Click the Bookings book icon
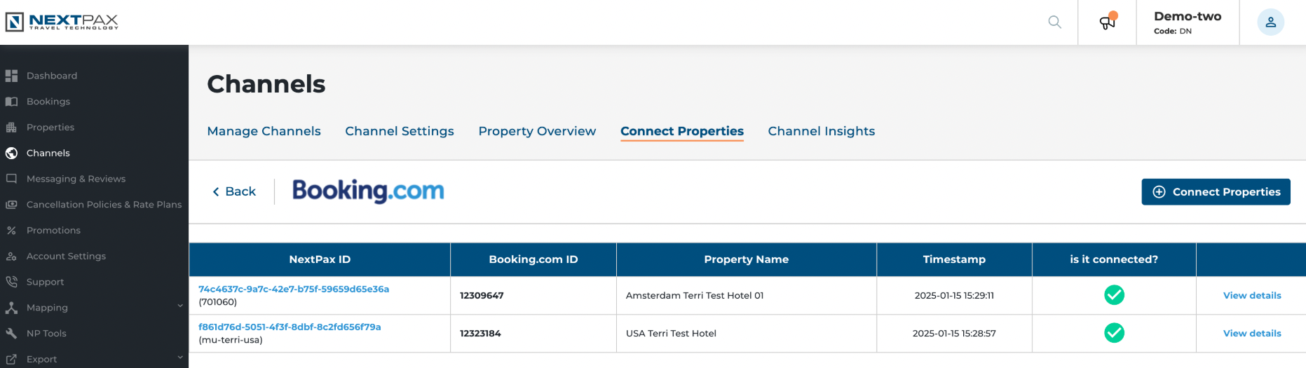The image size is (1306, 368). tap(11, 102)
